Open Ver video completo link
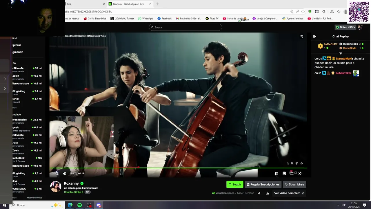Image resolution: width=371 pixels, height=209 pixels. 289,193
